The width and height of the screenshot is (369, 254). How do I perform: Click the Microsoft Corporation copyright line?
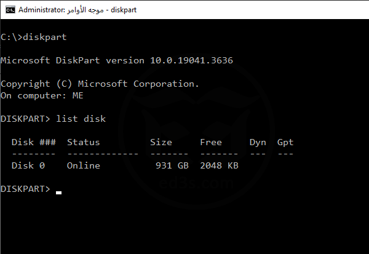(x=100, y=84)
